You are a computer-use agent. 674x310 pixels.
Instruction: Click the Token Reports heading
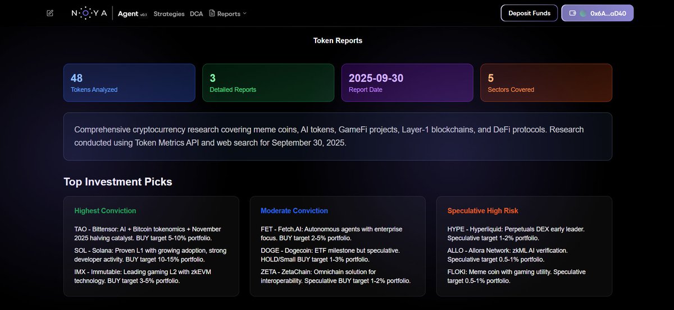tap(338, 41)
